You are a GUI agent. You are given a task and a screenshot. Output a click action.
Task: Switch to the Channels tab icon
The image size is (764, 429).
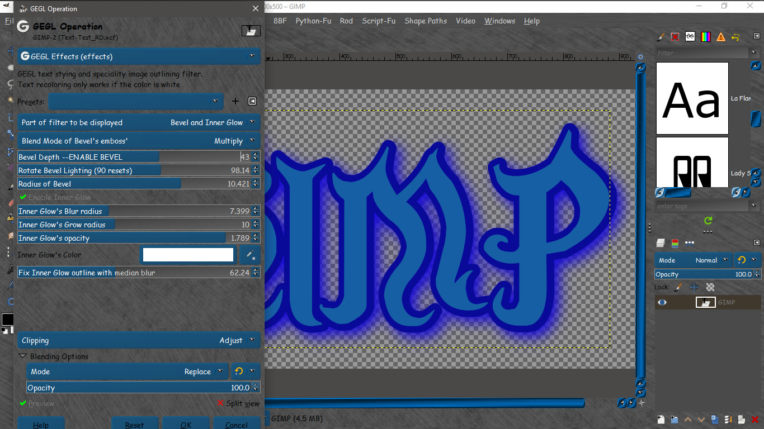point(675,243)
